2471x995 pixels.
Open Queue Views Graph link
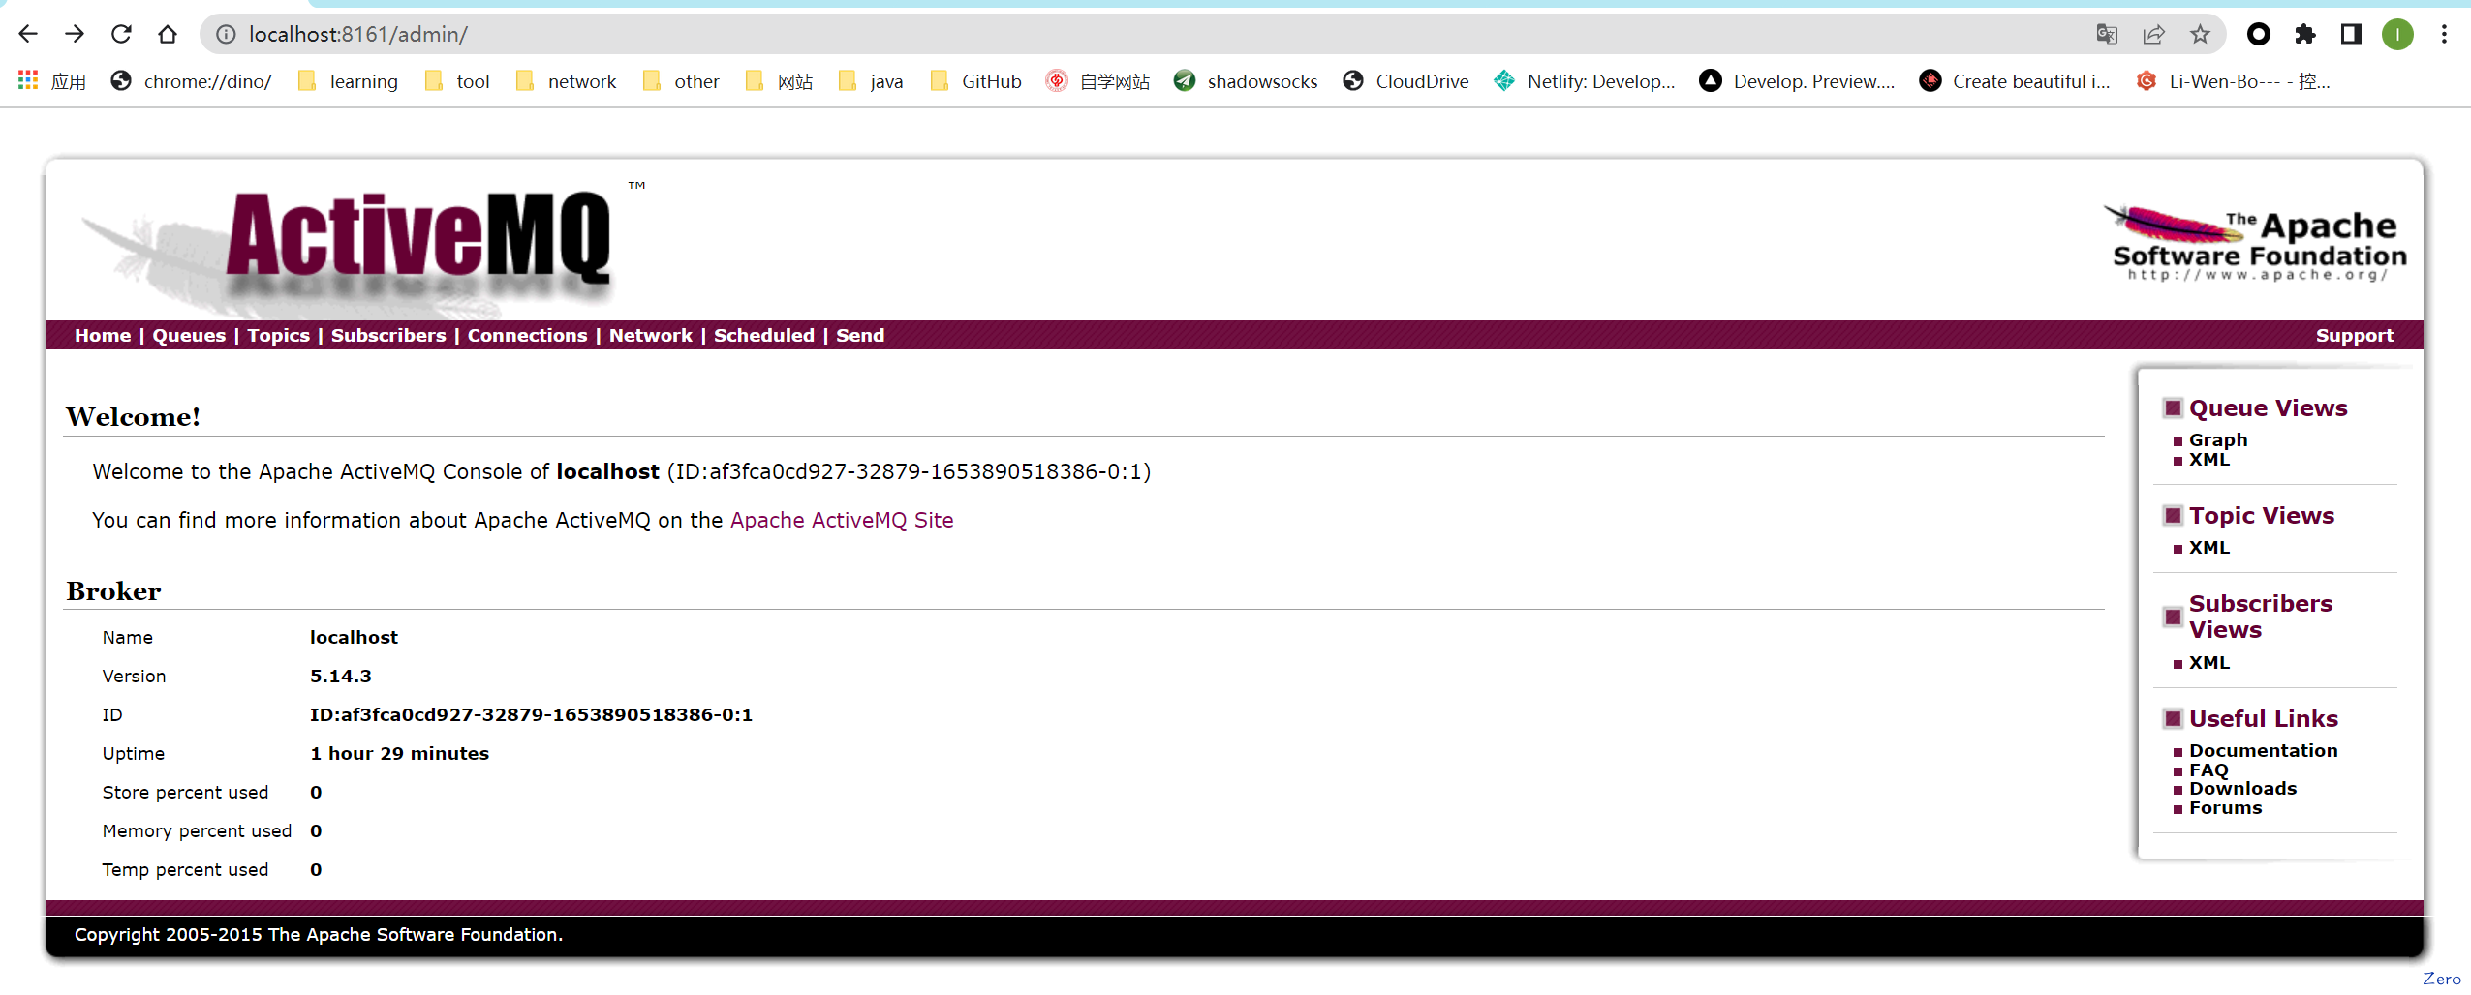tap(2218, 439)
